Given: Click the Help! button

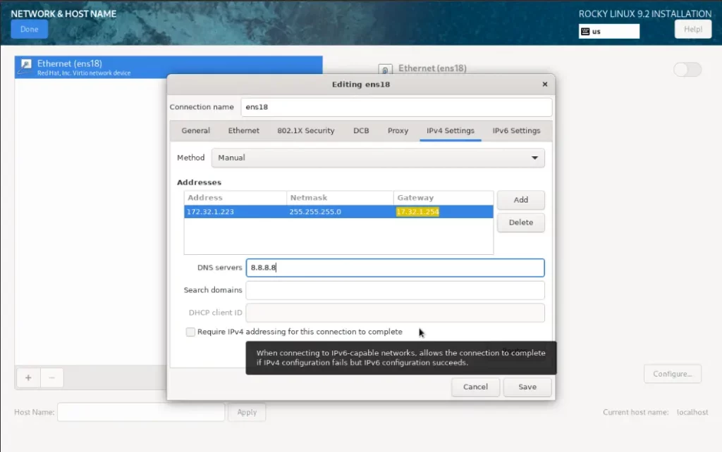Looking at the screenshot, I should coord(692,30).
